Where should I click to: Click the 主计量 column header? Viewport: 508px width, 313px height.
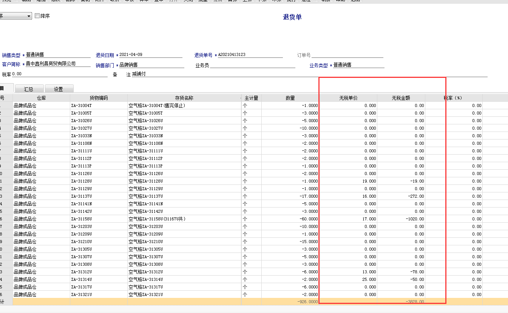coord(251,98)
